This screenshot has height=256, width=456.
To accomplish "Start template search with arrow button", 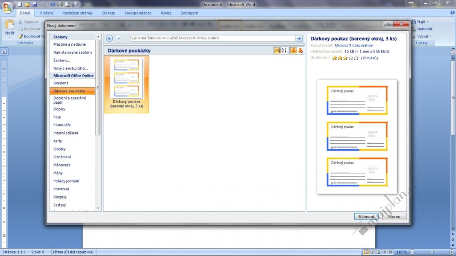I will (x=299, y=38).
